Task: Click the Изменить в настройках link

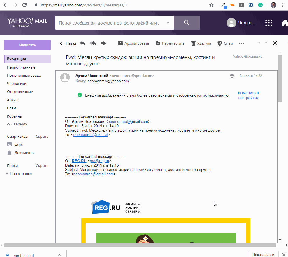Action: point(248,95)
